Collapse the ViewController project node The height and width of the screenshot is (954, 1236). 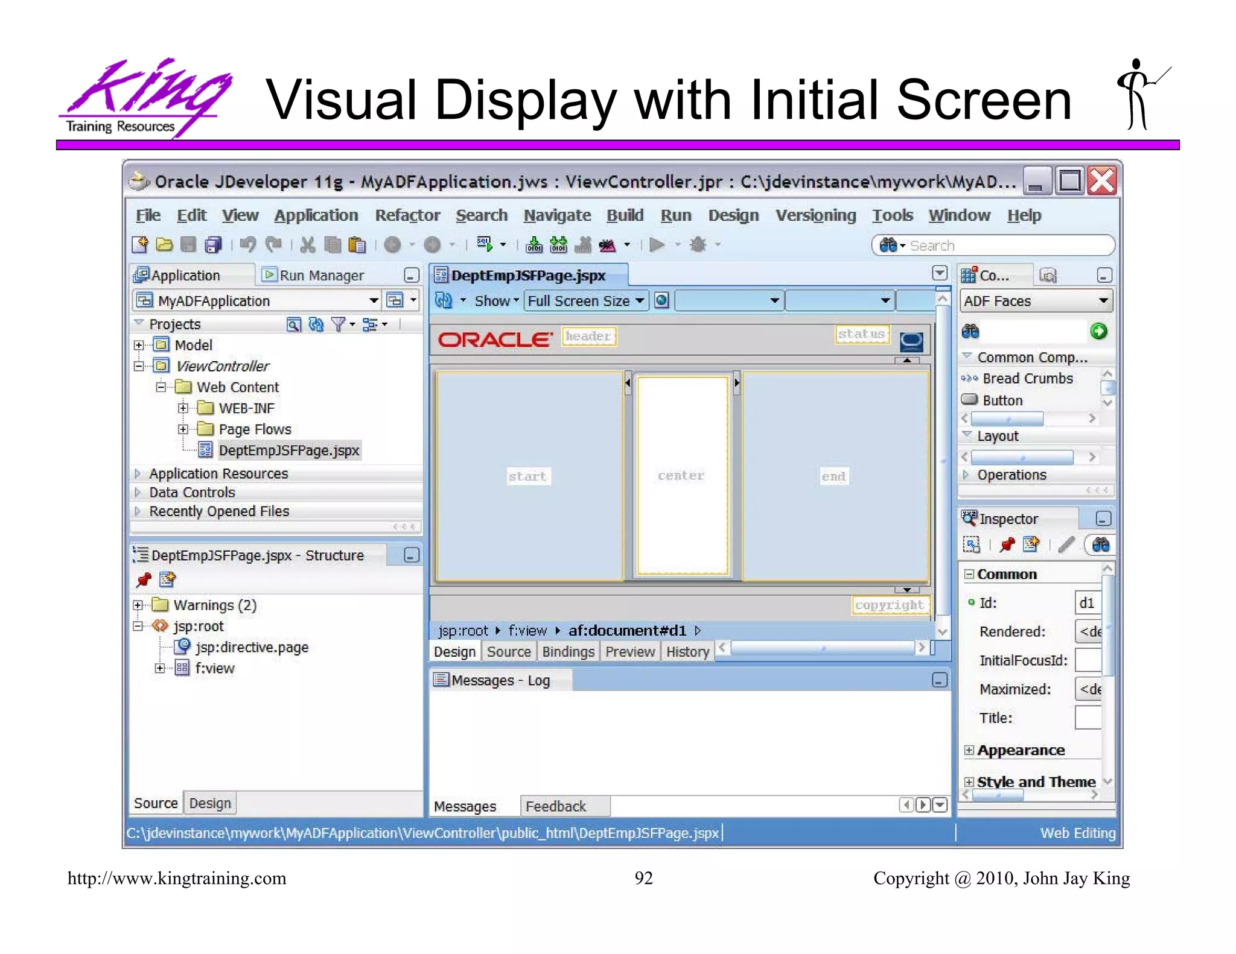point(139,366)
